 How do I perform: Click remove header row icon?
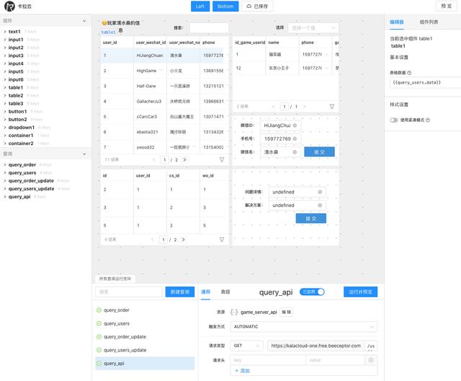point(371,360)
